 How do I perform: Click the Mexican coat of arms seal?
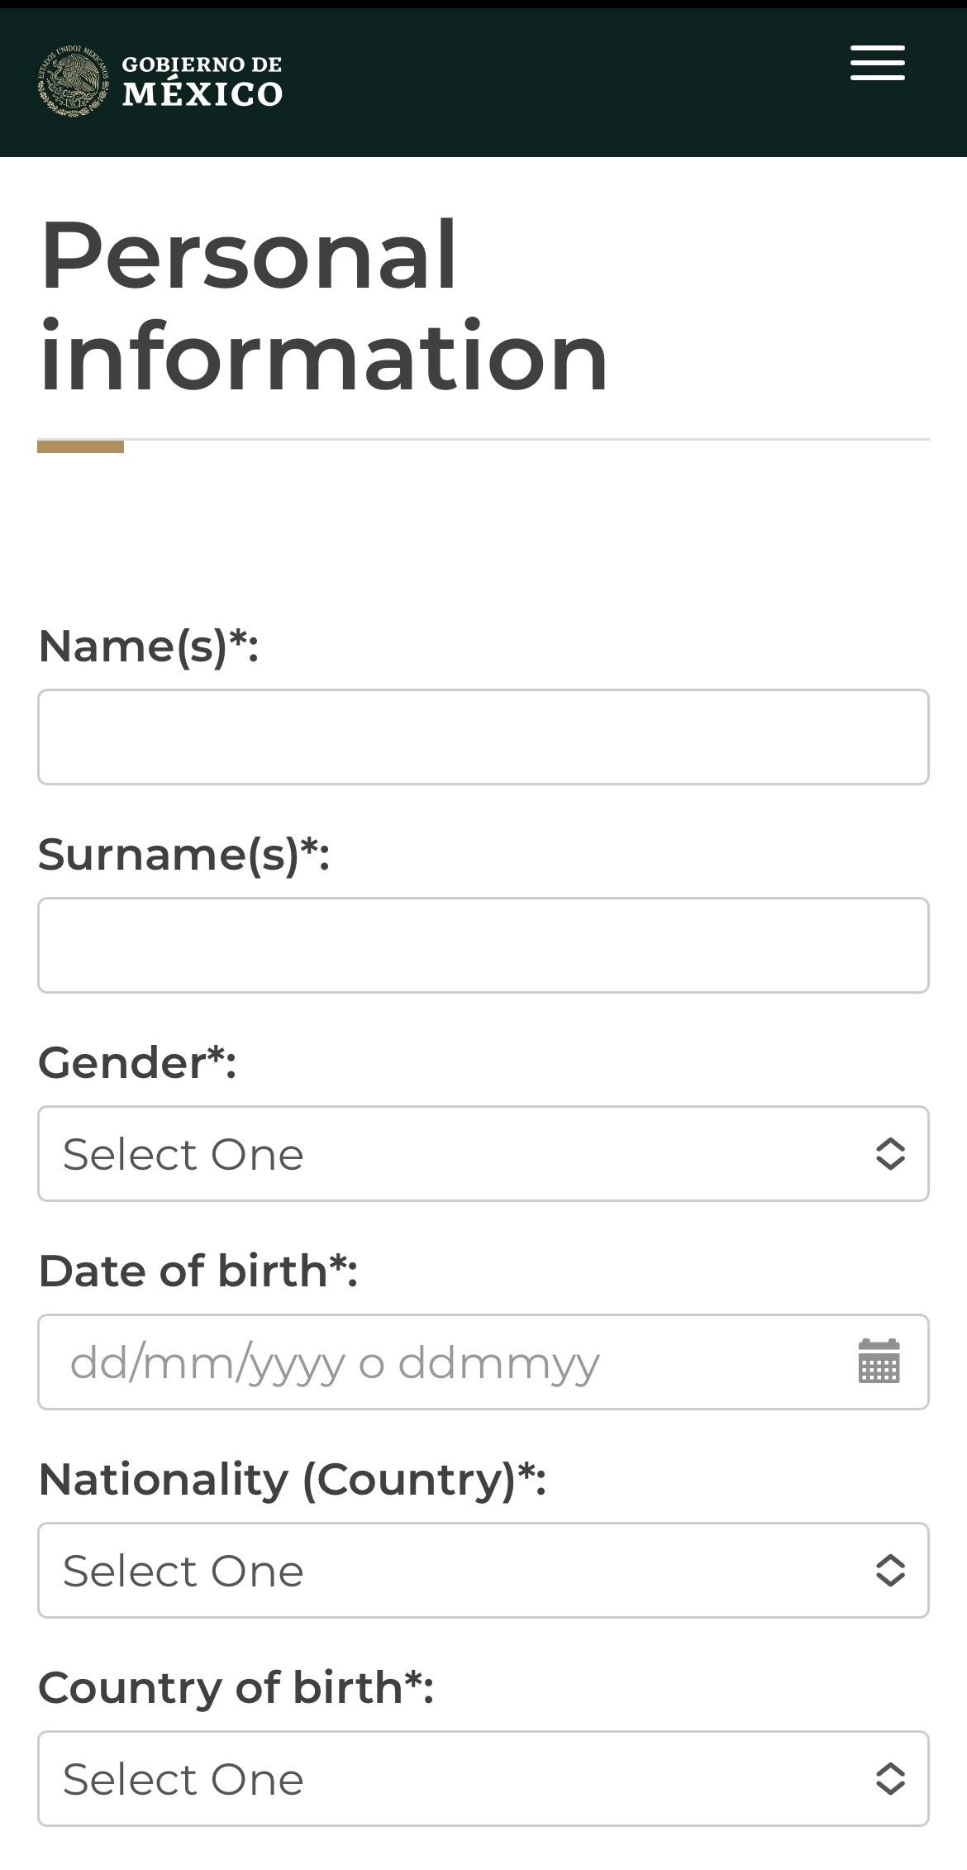click(x=73, y=81)
